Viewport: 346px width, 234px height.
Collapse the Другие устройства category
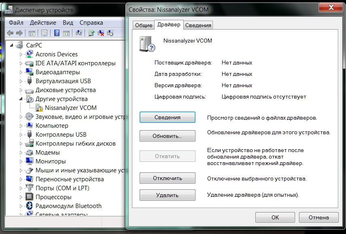point(21,99)
